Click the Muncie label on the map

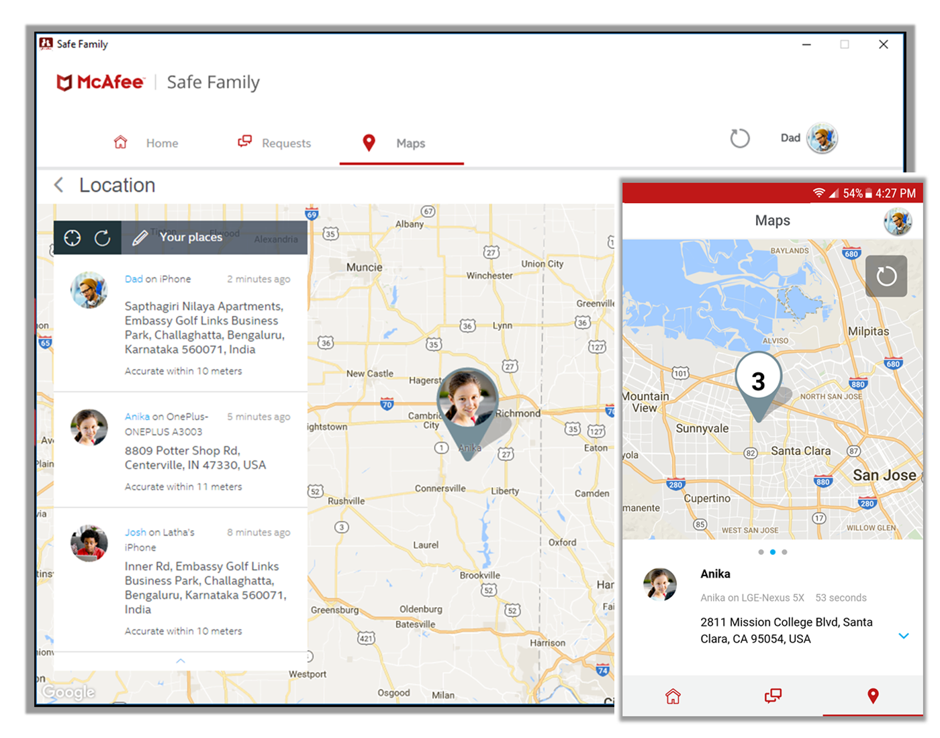click(364, 267)
